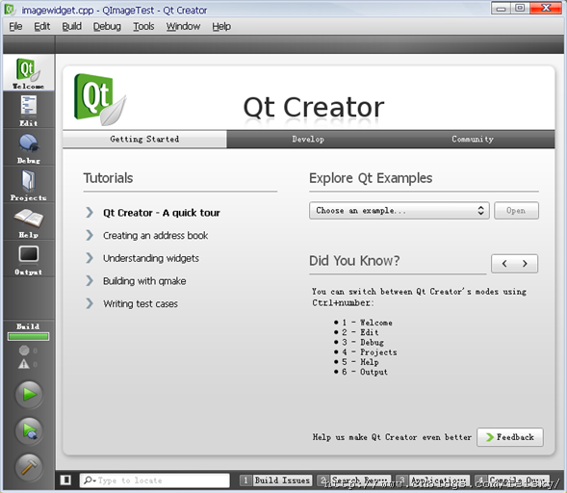
Task: Open Help mode with the book icon
Action: [29, 221]
